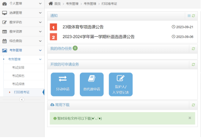Expand the 综合查询 chevron

40,41
